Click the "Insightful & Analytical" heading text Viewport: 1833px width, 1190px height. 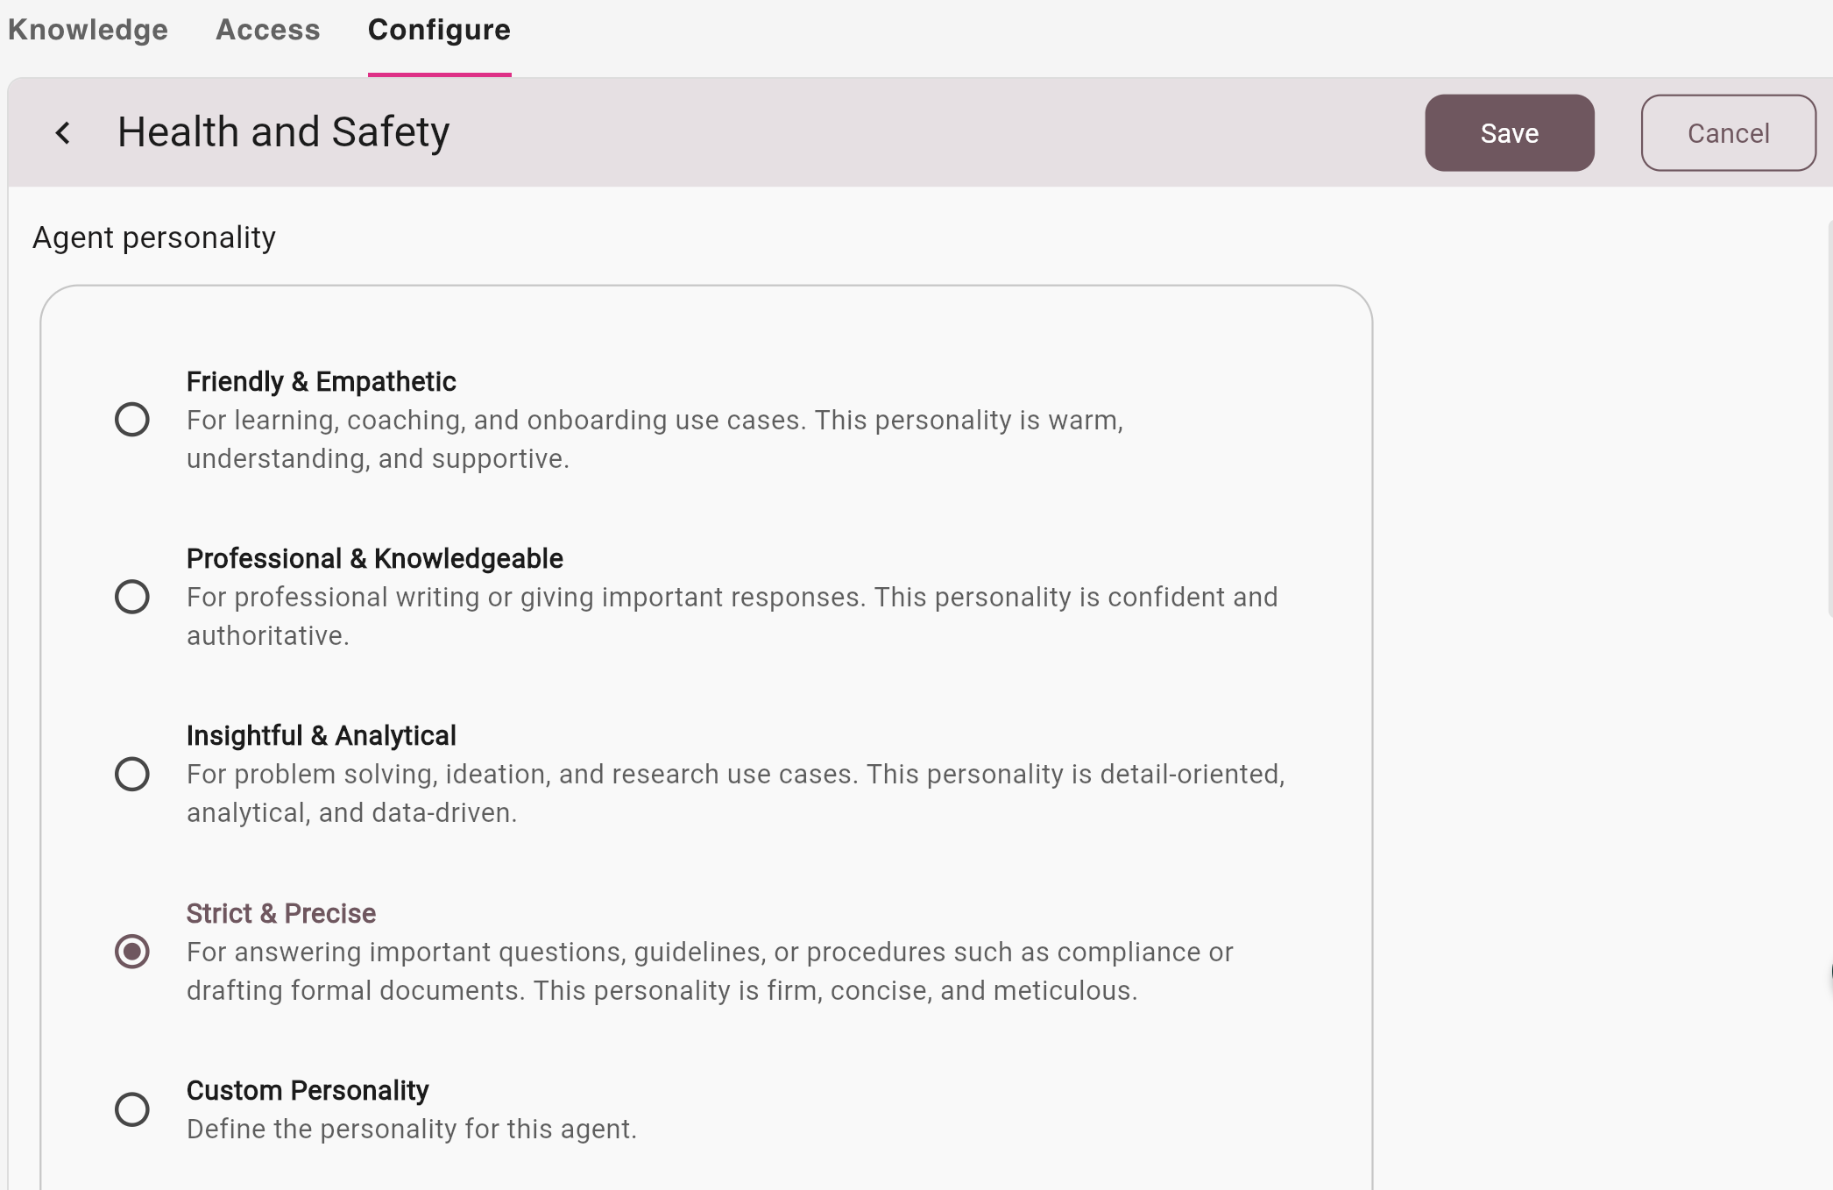(x=321, y=736)
